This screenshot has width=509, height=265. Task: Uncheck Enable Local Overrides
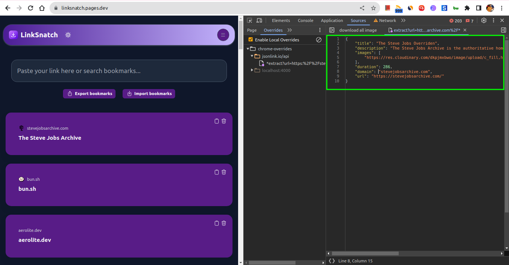pos(250,40)
